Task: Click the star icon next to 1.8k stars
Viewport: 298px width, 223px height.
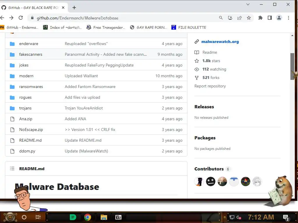Action: (197, 61)
